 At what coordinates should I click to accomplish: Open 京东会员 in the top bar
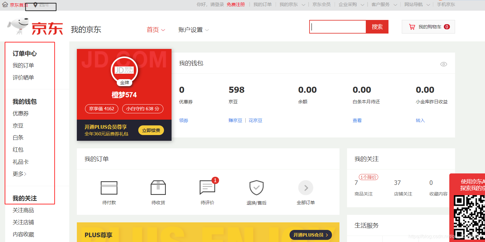321,5
